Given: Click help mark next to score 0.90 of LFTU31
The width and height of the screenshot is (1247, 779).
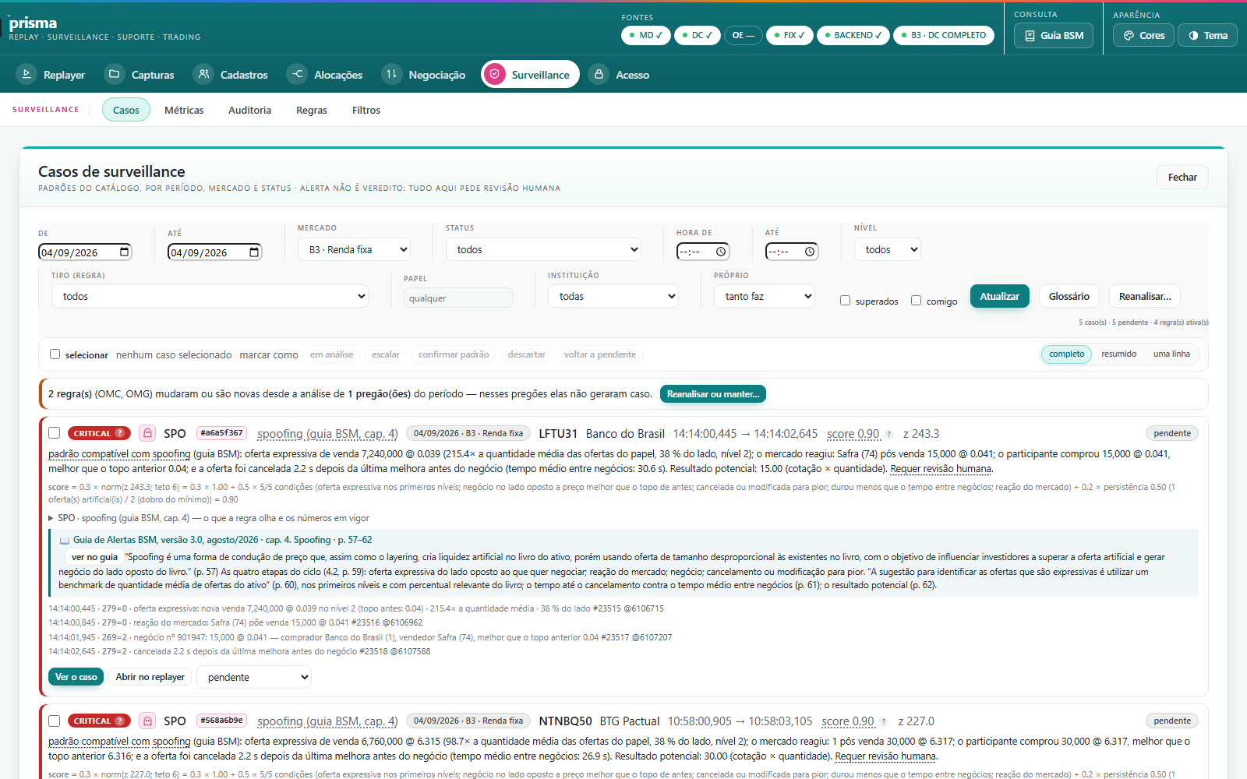Looking at the screenshot, I should click(x=888, y=435).
